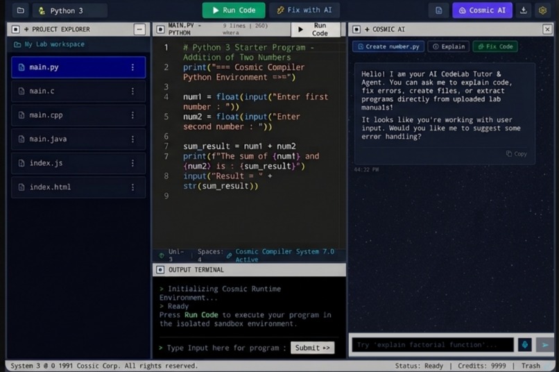Click Output Terminal panel square icon
Viewport: 559px width, 372px height.
[x=160, y=270]
